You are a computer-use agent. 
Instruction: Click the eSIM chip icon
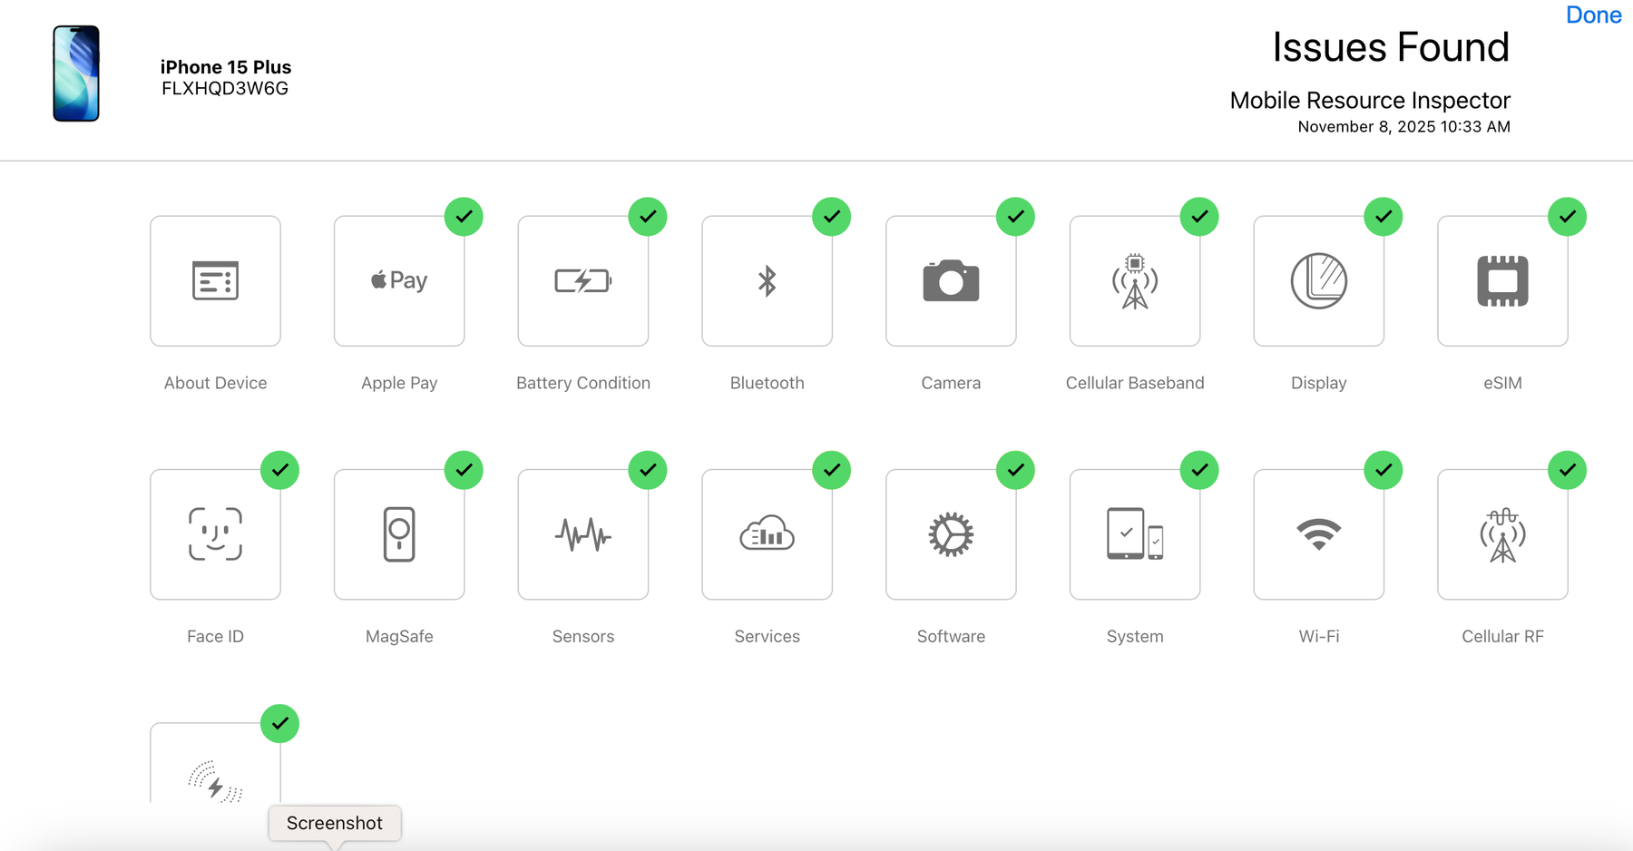pyautogui.click(x=1502, y=281)
